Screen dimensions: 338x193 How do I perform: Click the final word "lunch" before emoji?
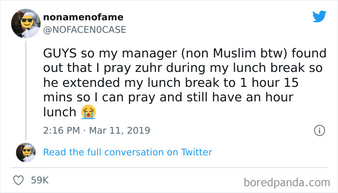pyautogui.click(x=59, y=112)
